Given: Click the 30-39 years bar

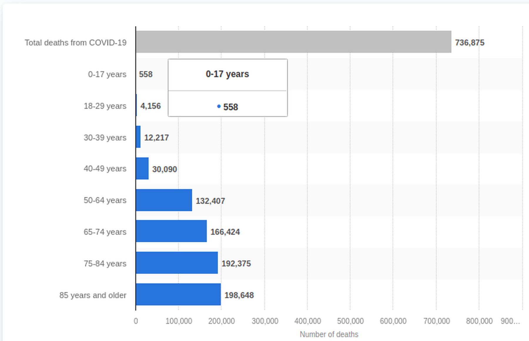Looking at the screenshot, I should click(138, 137).
